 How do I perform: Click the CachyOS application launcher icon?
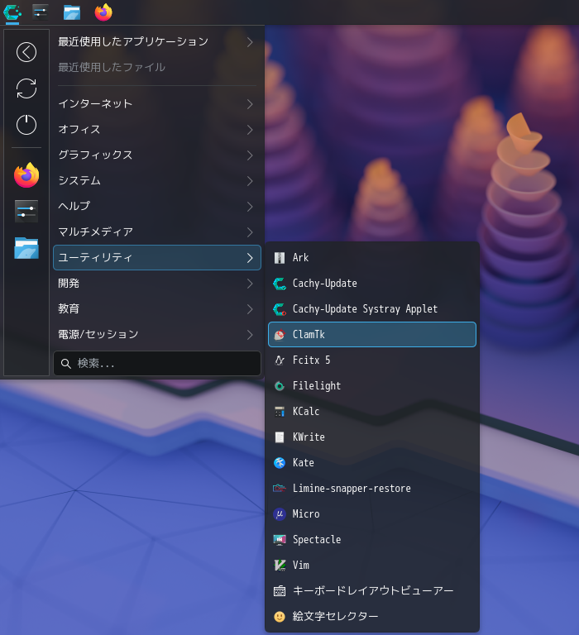[12, 12]
